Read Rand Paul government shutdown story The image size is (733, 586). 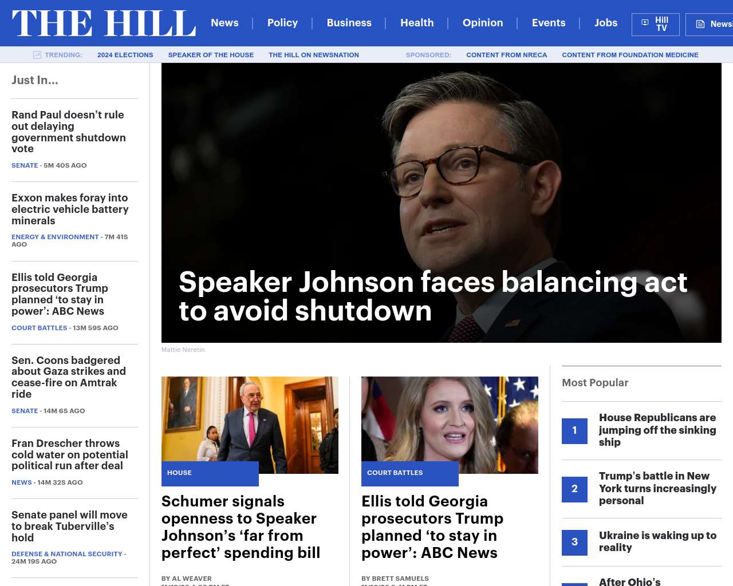tap(69, 132)
